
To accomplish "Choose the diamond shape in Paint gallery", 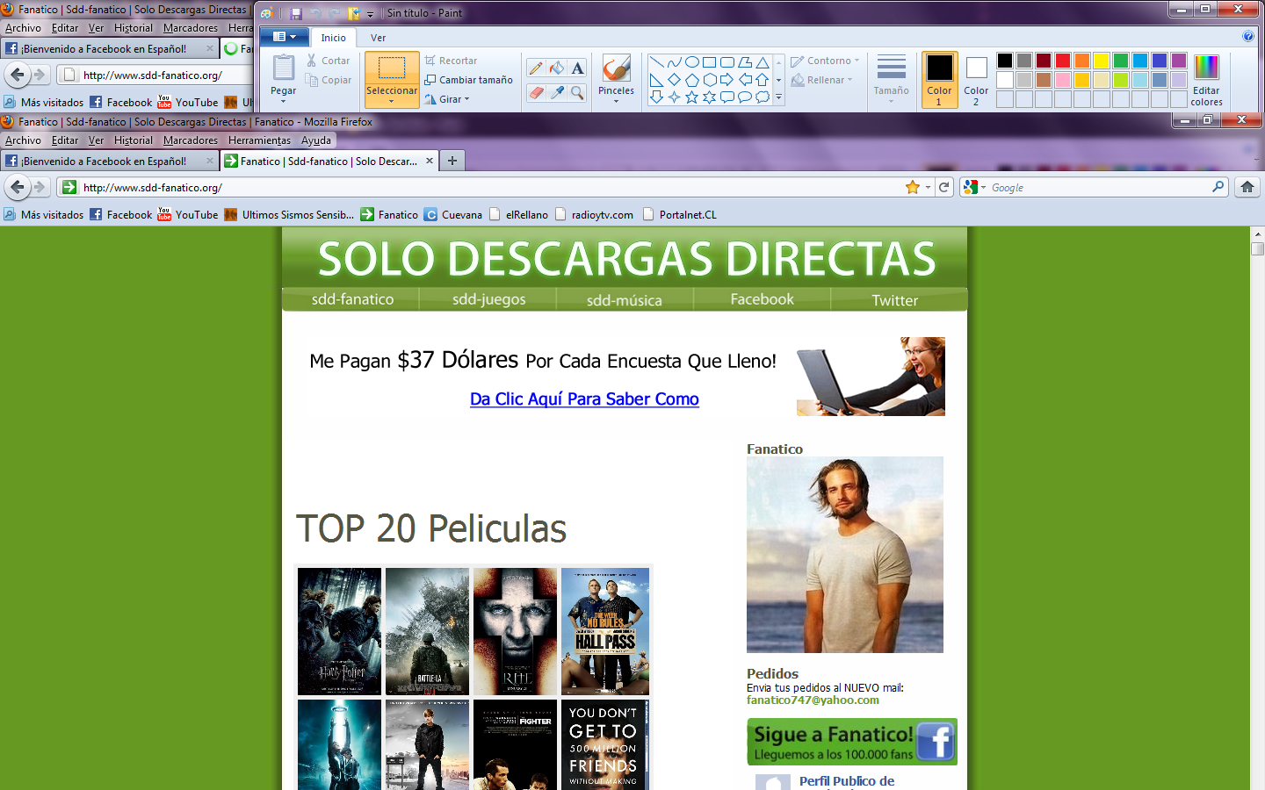I will [675, 80].
